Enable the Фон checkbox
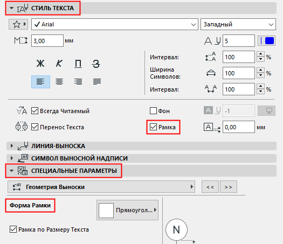This screenshot has height=244, width=283. [153, 111]
